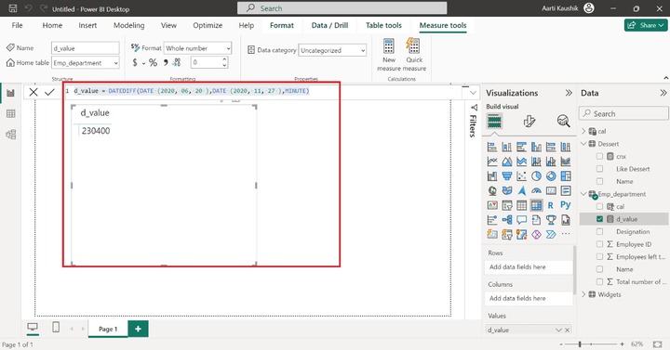Collapse the Data pane

663,93
